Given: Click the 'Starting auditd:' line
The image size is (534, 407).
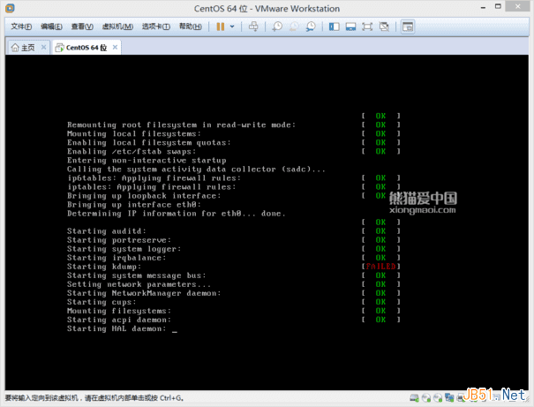Looking at the screenshot, I should 107,231.
